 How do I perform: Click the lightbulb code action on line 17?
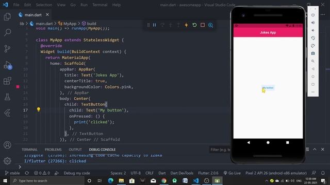coord(39,109)
